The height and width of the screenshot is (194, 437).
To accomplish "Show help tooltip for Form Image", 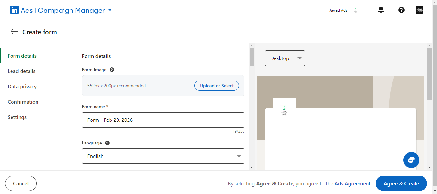I will (112, 70).
